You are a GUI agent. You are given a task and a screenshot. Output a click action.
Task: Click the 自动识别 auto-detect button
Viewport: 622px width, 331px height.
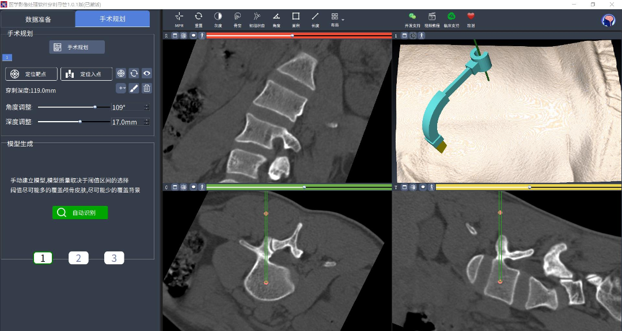(x=80, y=213)
